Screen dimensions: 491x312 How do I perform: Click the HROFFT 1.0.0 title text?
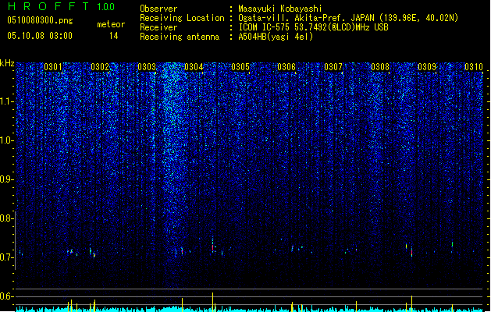tap(62, 6)
